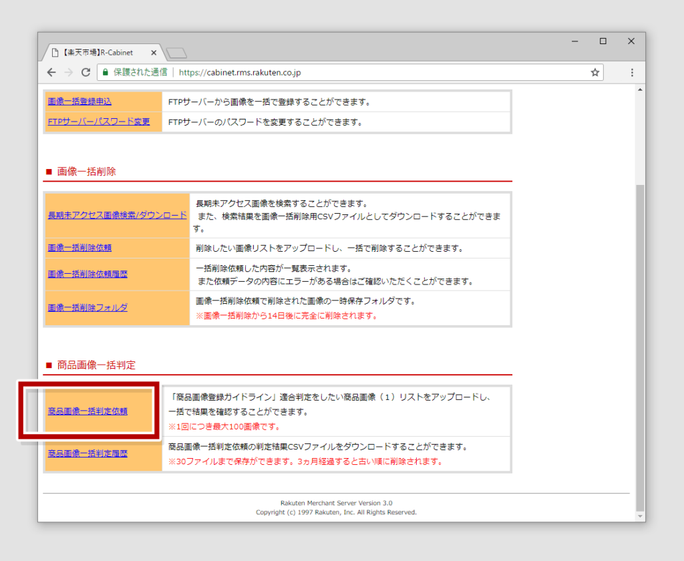Image resolution: width=684 pixels, height=561 pixels.
Task: Open the Chrome three-dot menu
Action: pos(631,72)
